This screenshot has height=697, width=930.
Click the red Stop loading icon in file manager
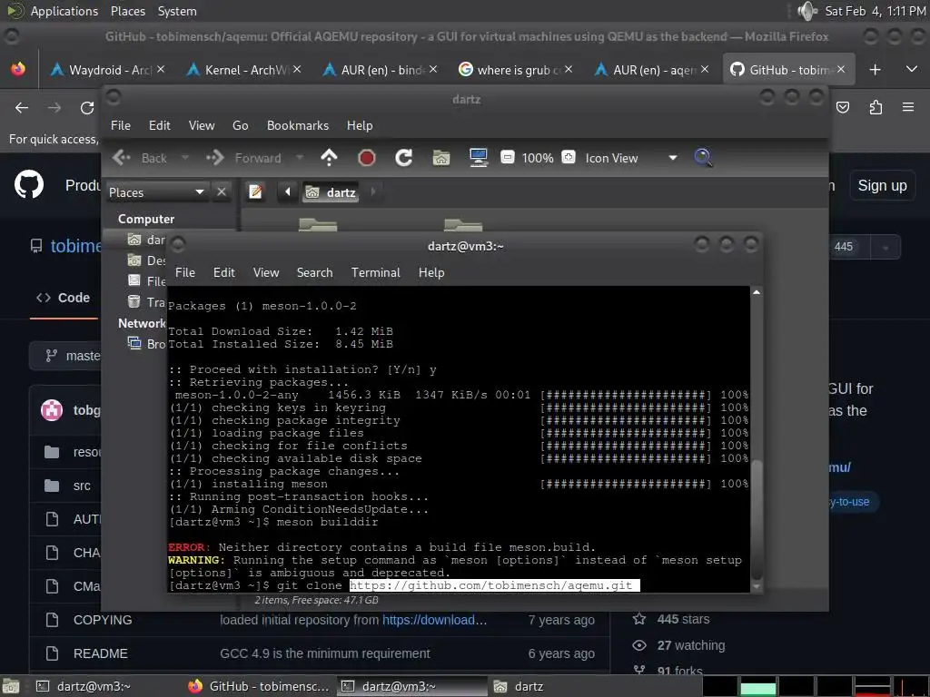click(367, 158)
